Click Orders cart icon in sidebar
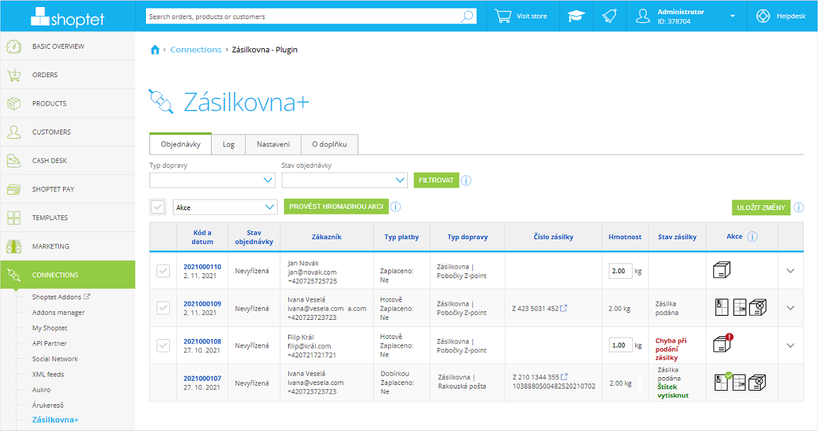This screenshot has width=818, height=431. (14, 75)
